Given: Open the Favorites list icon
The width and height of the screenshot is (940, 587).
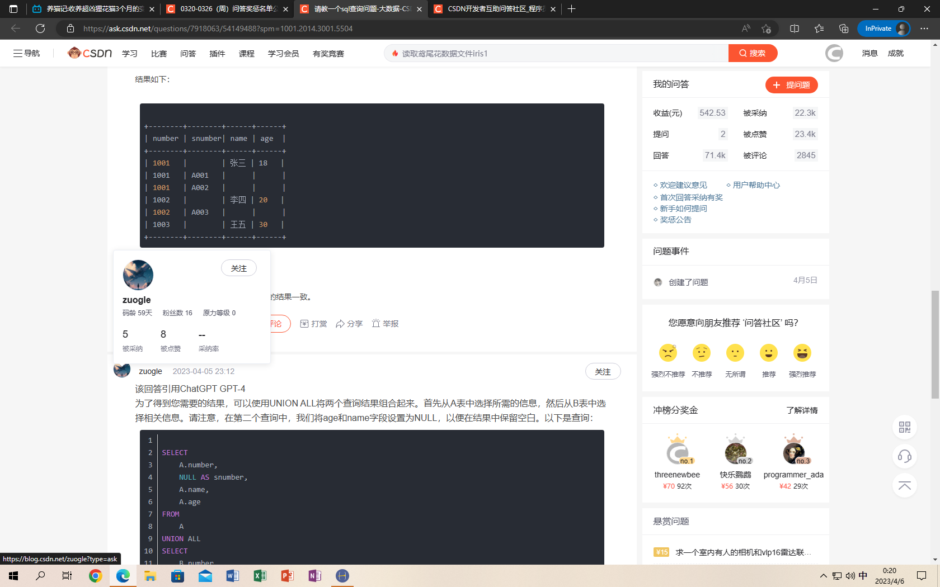Looking at the screenshot, I should 819,29.
